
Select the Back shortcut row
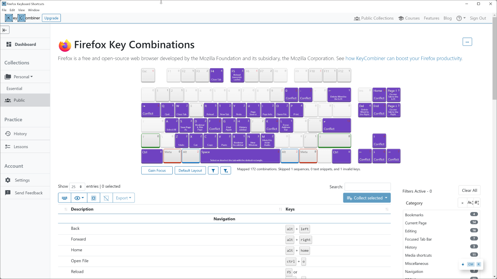tap(224, 229)
